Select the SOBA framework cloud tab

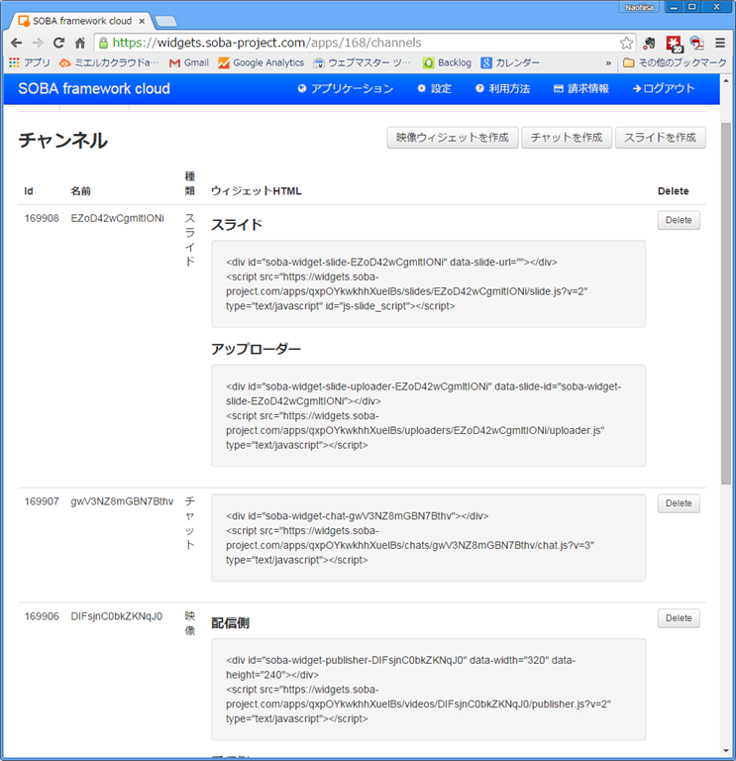[81, 21]
